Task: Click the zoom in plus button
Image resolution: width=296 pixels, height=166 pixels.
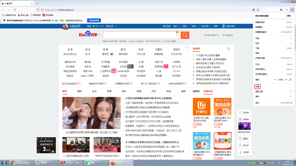Action: coord(286,80)
